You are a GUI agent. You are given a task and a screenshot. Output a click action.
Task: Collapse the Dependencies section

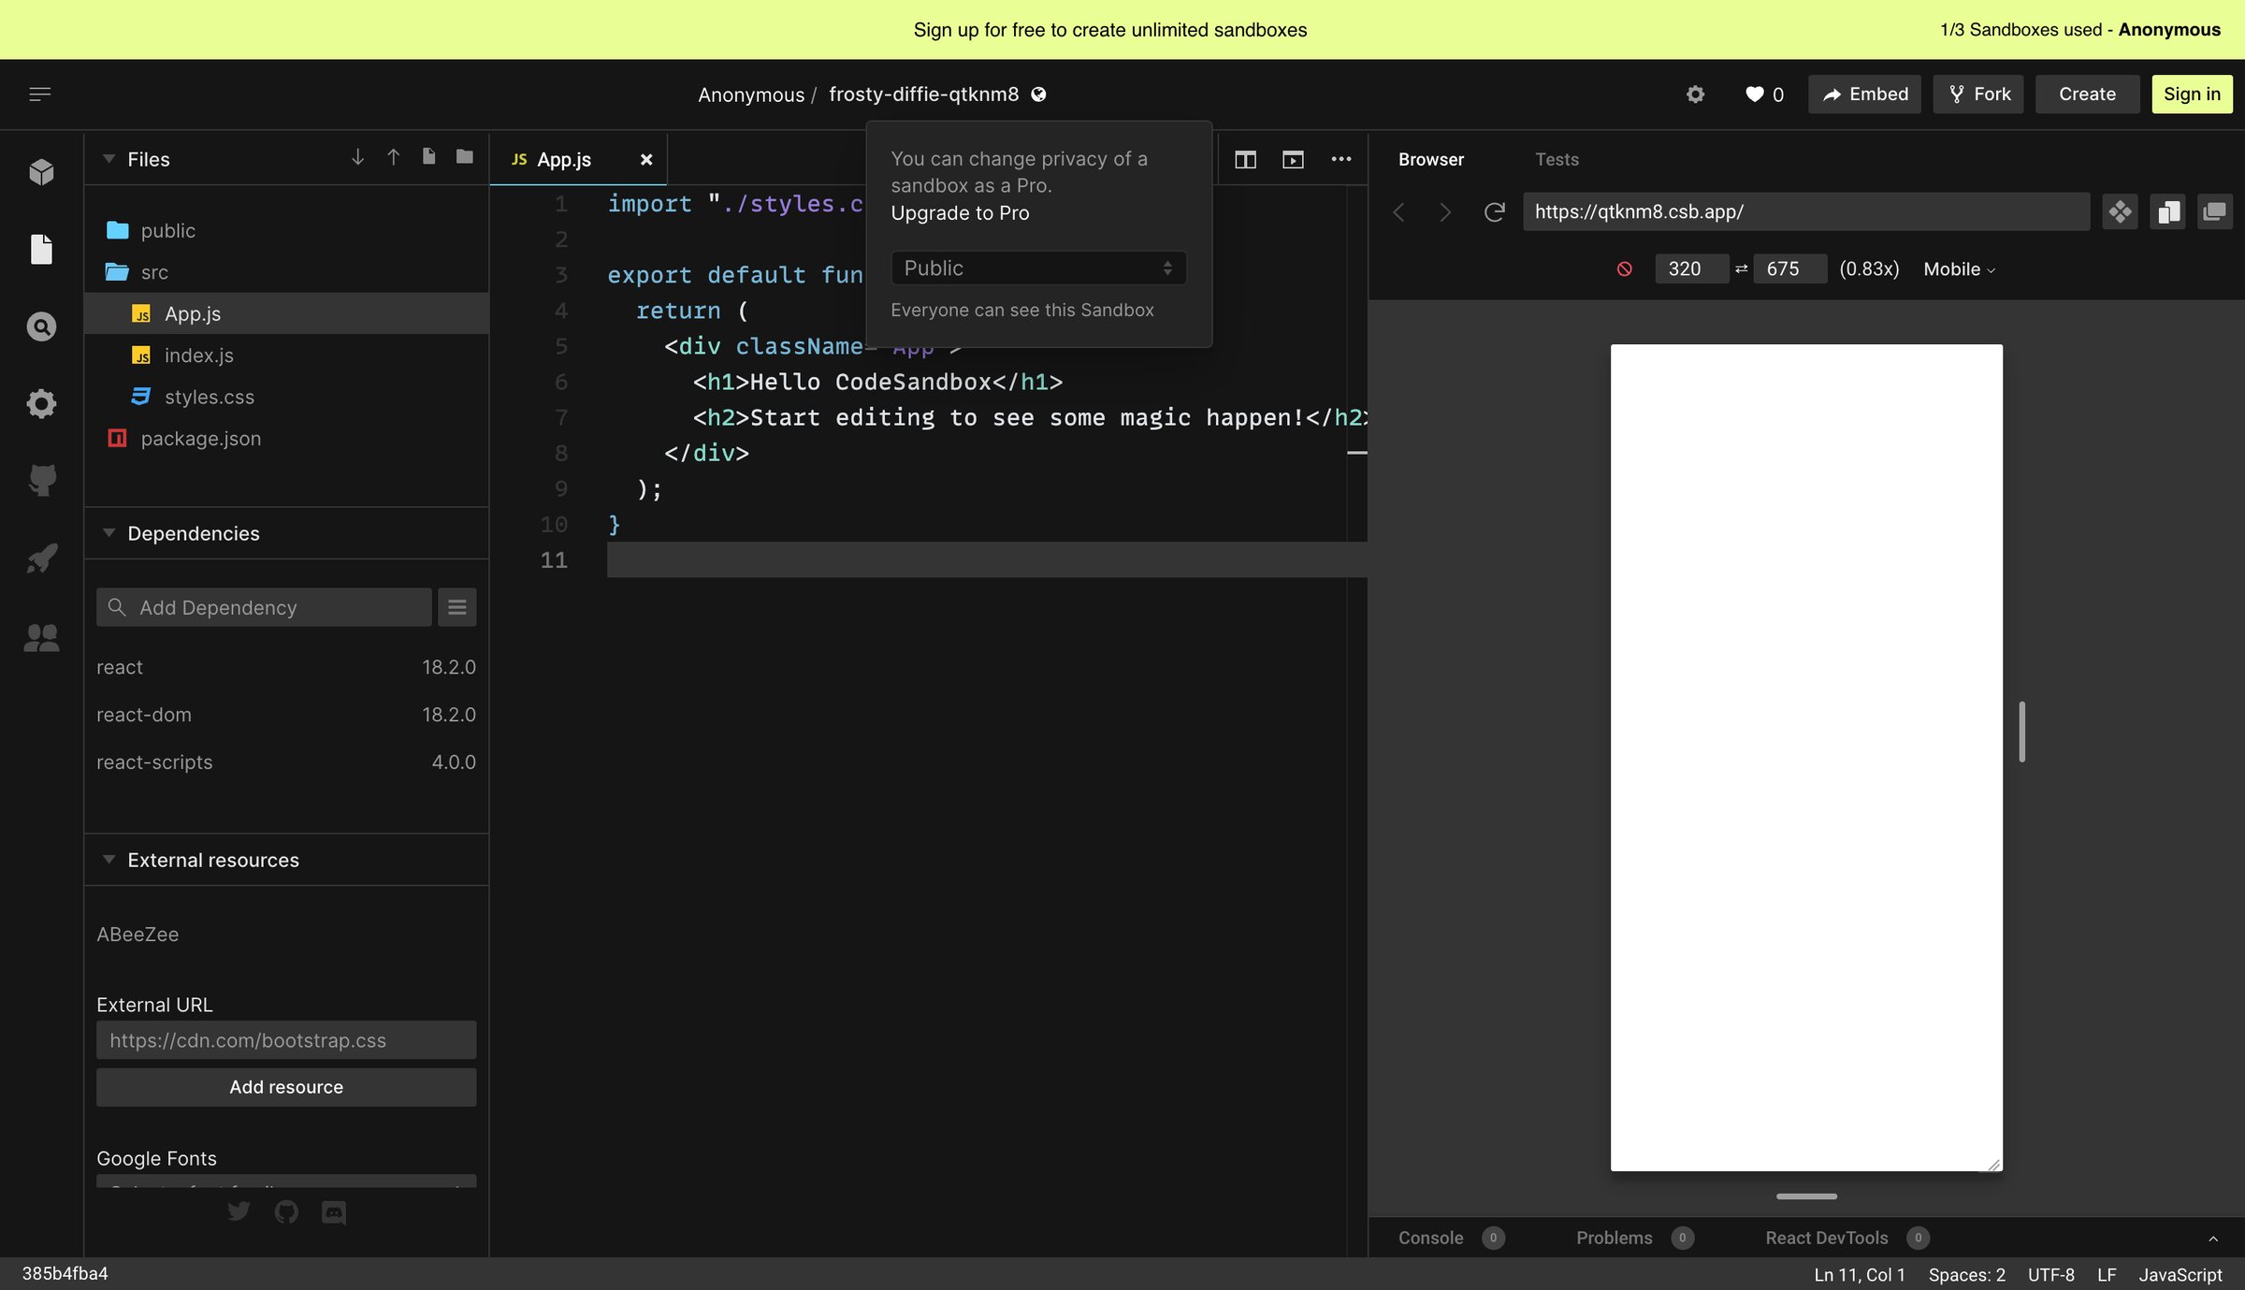pyautogui.click(x=109, y=532)
